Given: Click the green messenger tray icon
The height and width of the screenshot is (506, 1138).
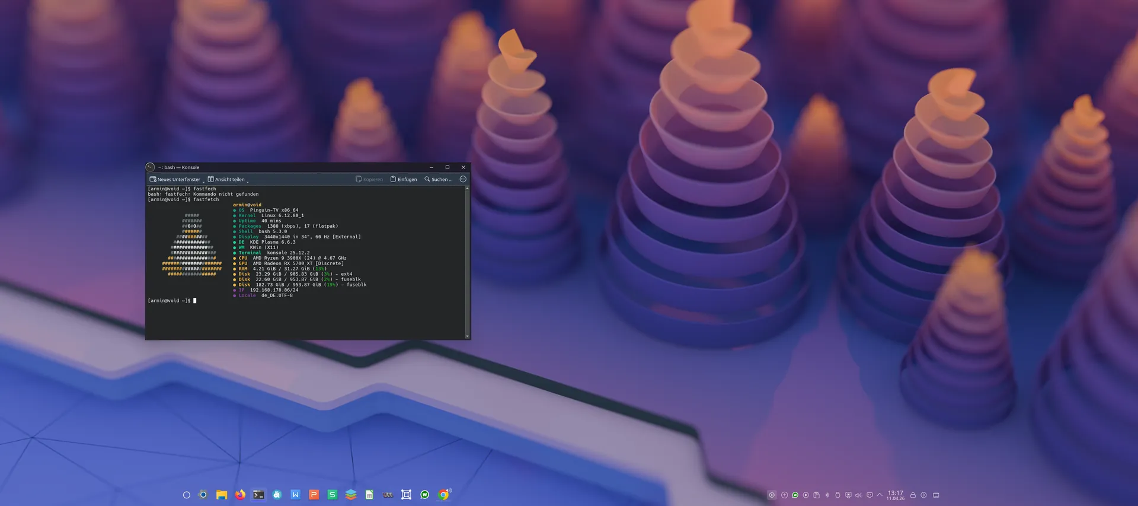Looking at the screenshot, I should pyautogui.click(x=795, y=495).
